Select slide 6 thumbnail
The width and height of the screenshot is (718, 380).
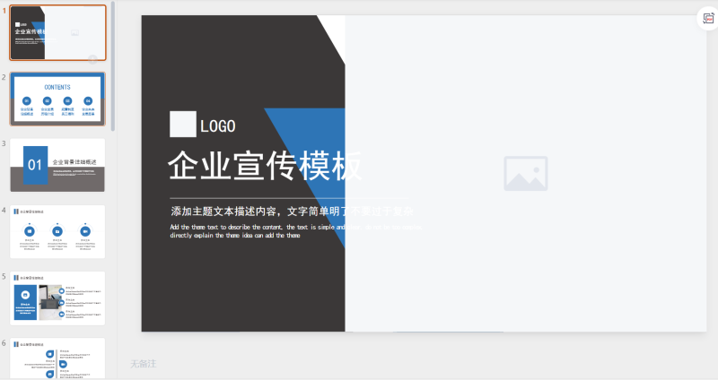(x=57, y=358)
